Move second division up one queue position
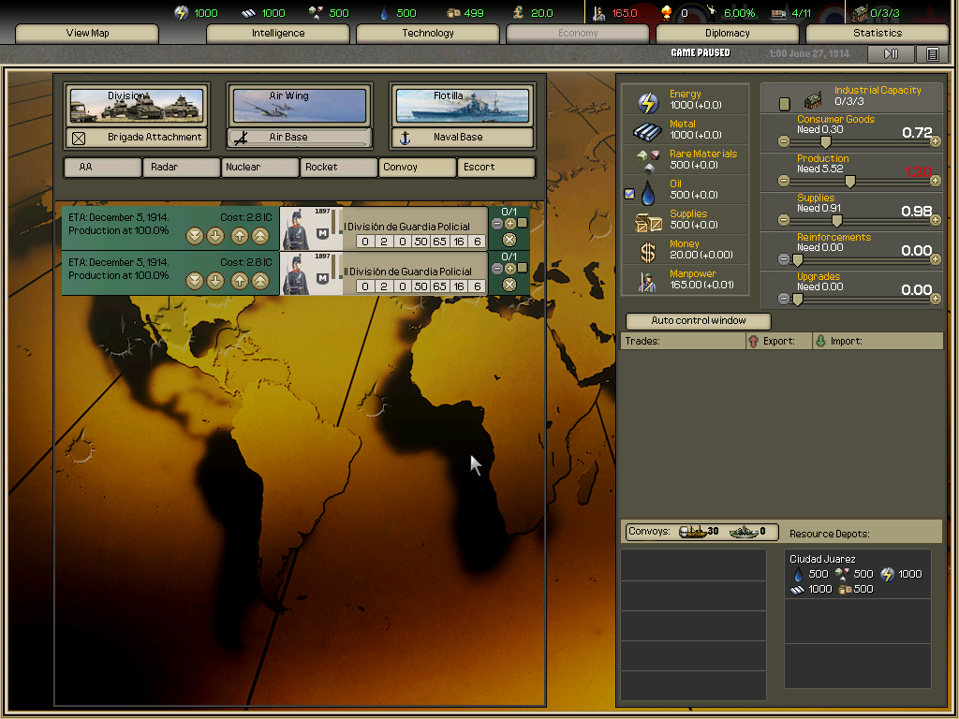The image size is (959, 719). (239, 281)
